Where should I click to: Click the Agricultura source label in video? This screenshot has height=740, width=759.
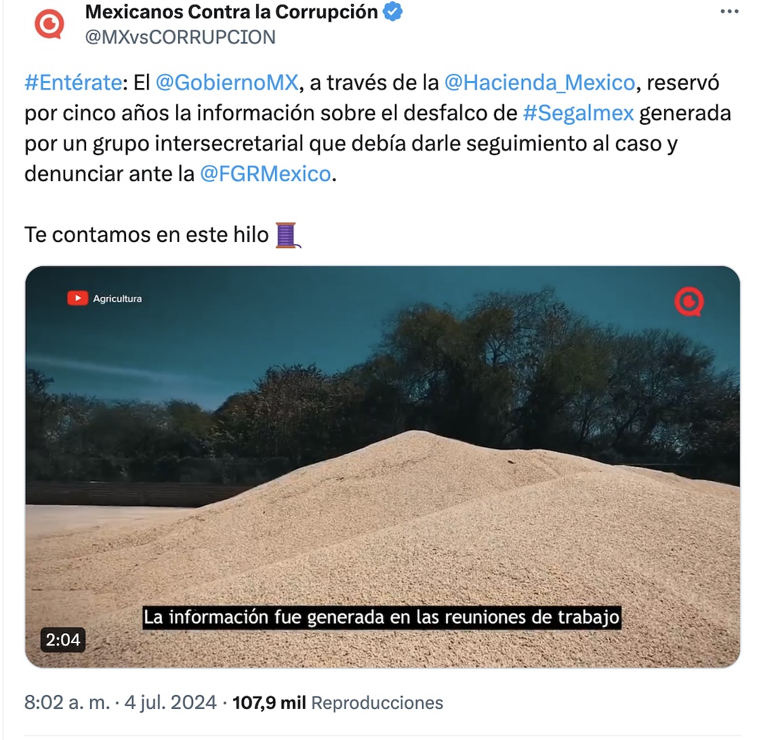[x=117, y=299]
